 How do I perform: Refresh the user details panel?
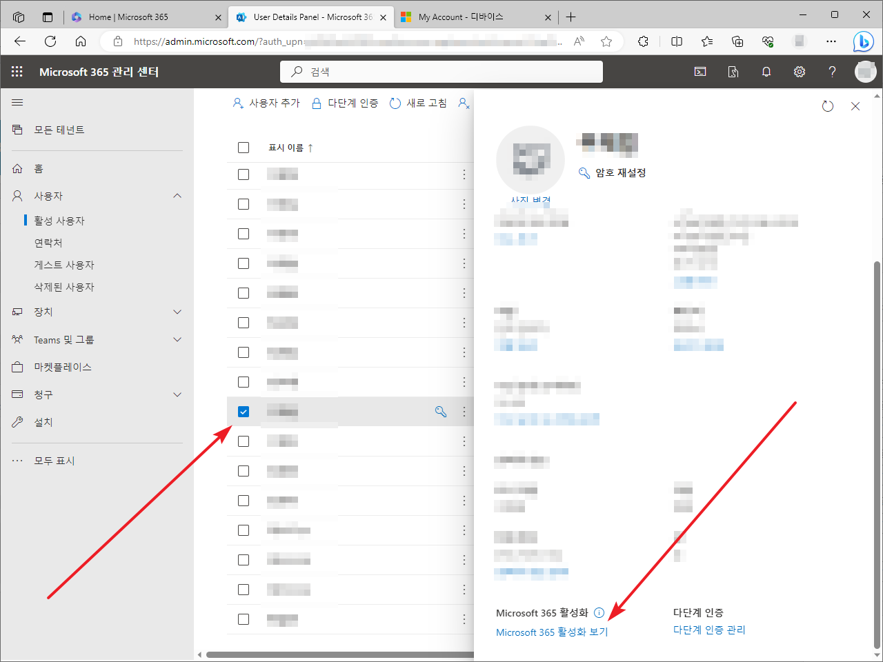pos(828,106)
